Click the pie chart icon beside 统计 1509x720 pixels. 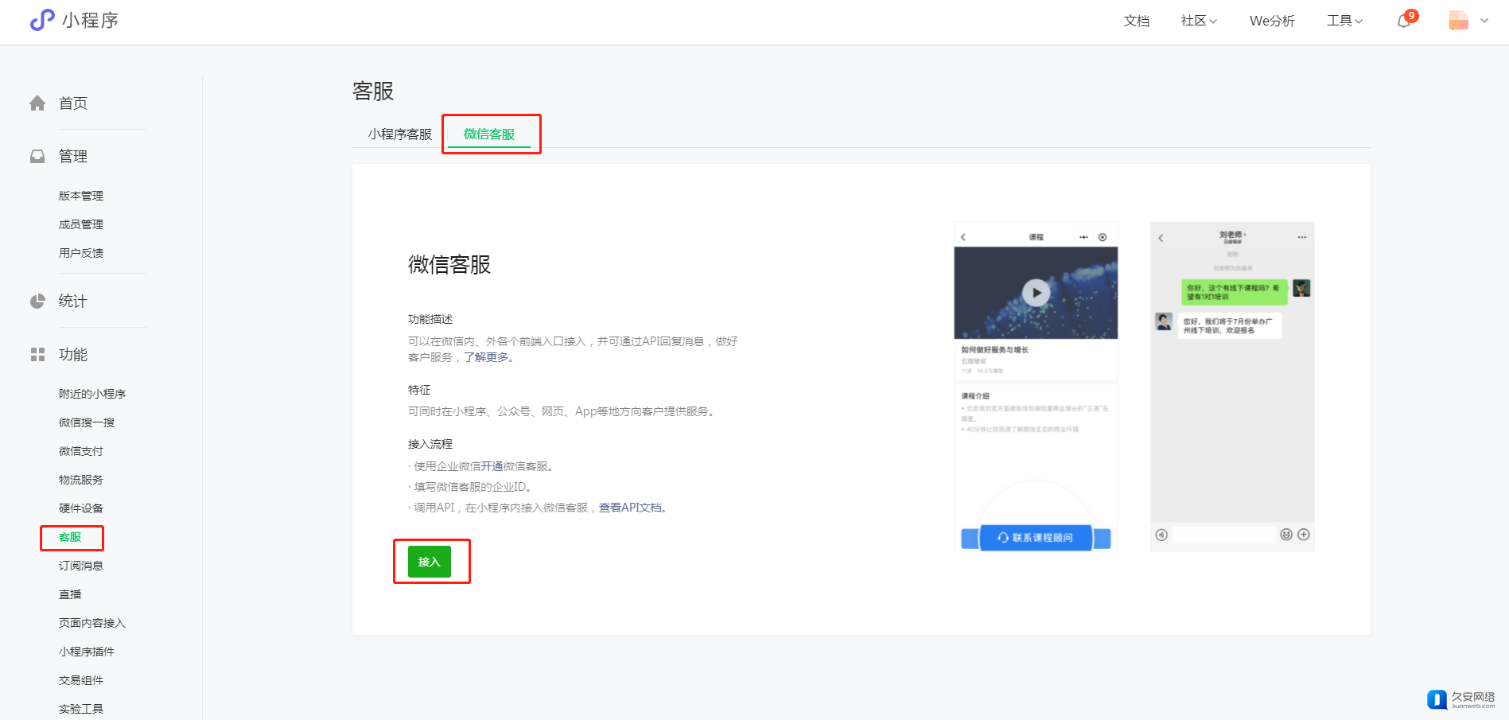pyautogui.click(x=37, y=302)
